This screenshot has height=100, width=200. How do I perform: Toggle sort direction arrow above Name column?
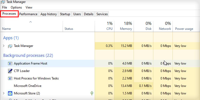(x=30, y=22)
